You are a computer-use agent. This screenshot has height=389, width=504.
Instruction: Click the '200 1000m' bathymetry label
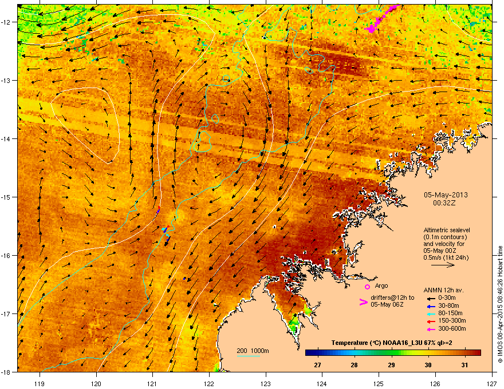point(253,351)
